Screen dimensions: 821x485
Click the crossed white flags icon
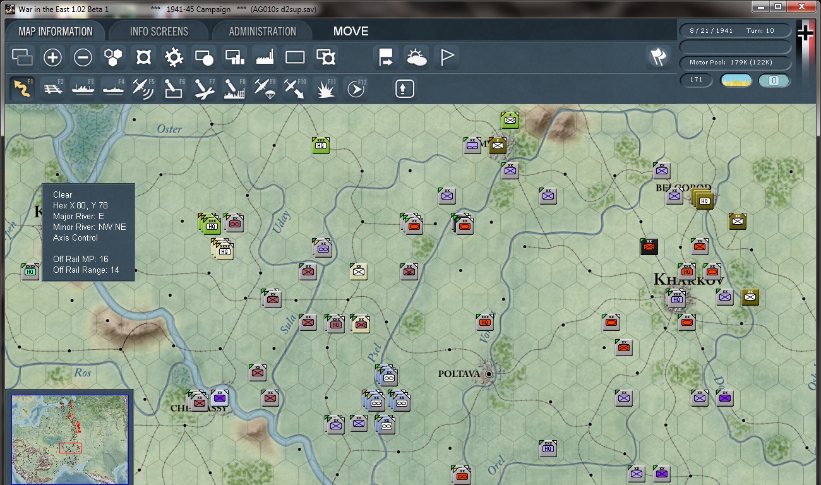(658, 57)
